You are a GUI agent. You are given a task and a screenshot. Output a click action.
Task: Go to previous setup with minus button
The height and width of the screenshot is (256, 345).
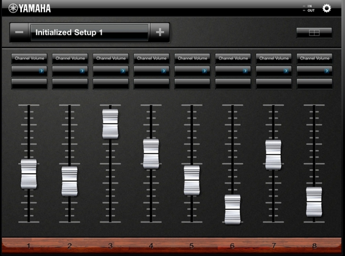pyautogui.click(x=19, y=32)
